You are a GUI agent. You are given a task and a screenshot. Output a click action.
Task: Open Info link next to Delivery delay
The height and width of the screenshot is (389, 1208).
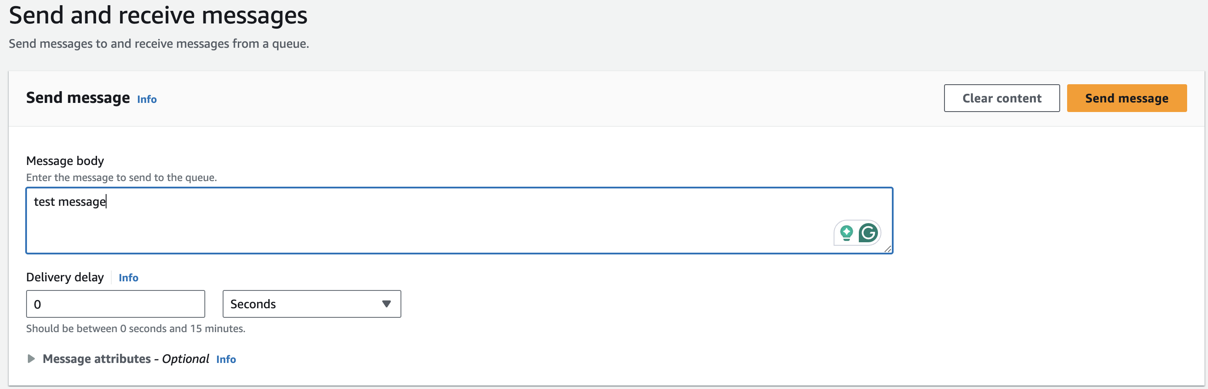pyautogui.click(x=128, y=277)
